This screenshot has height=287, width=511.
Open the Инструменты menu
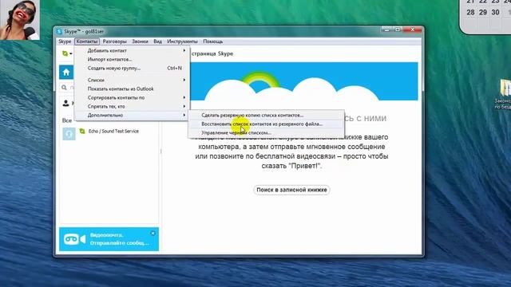click(182, 41)
